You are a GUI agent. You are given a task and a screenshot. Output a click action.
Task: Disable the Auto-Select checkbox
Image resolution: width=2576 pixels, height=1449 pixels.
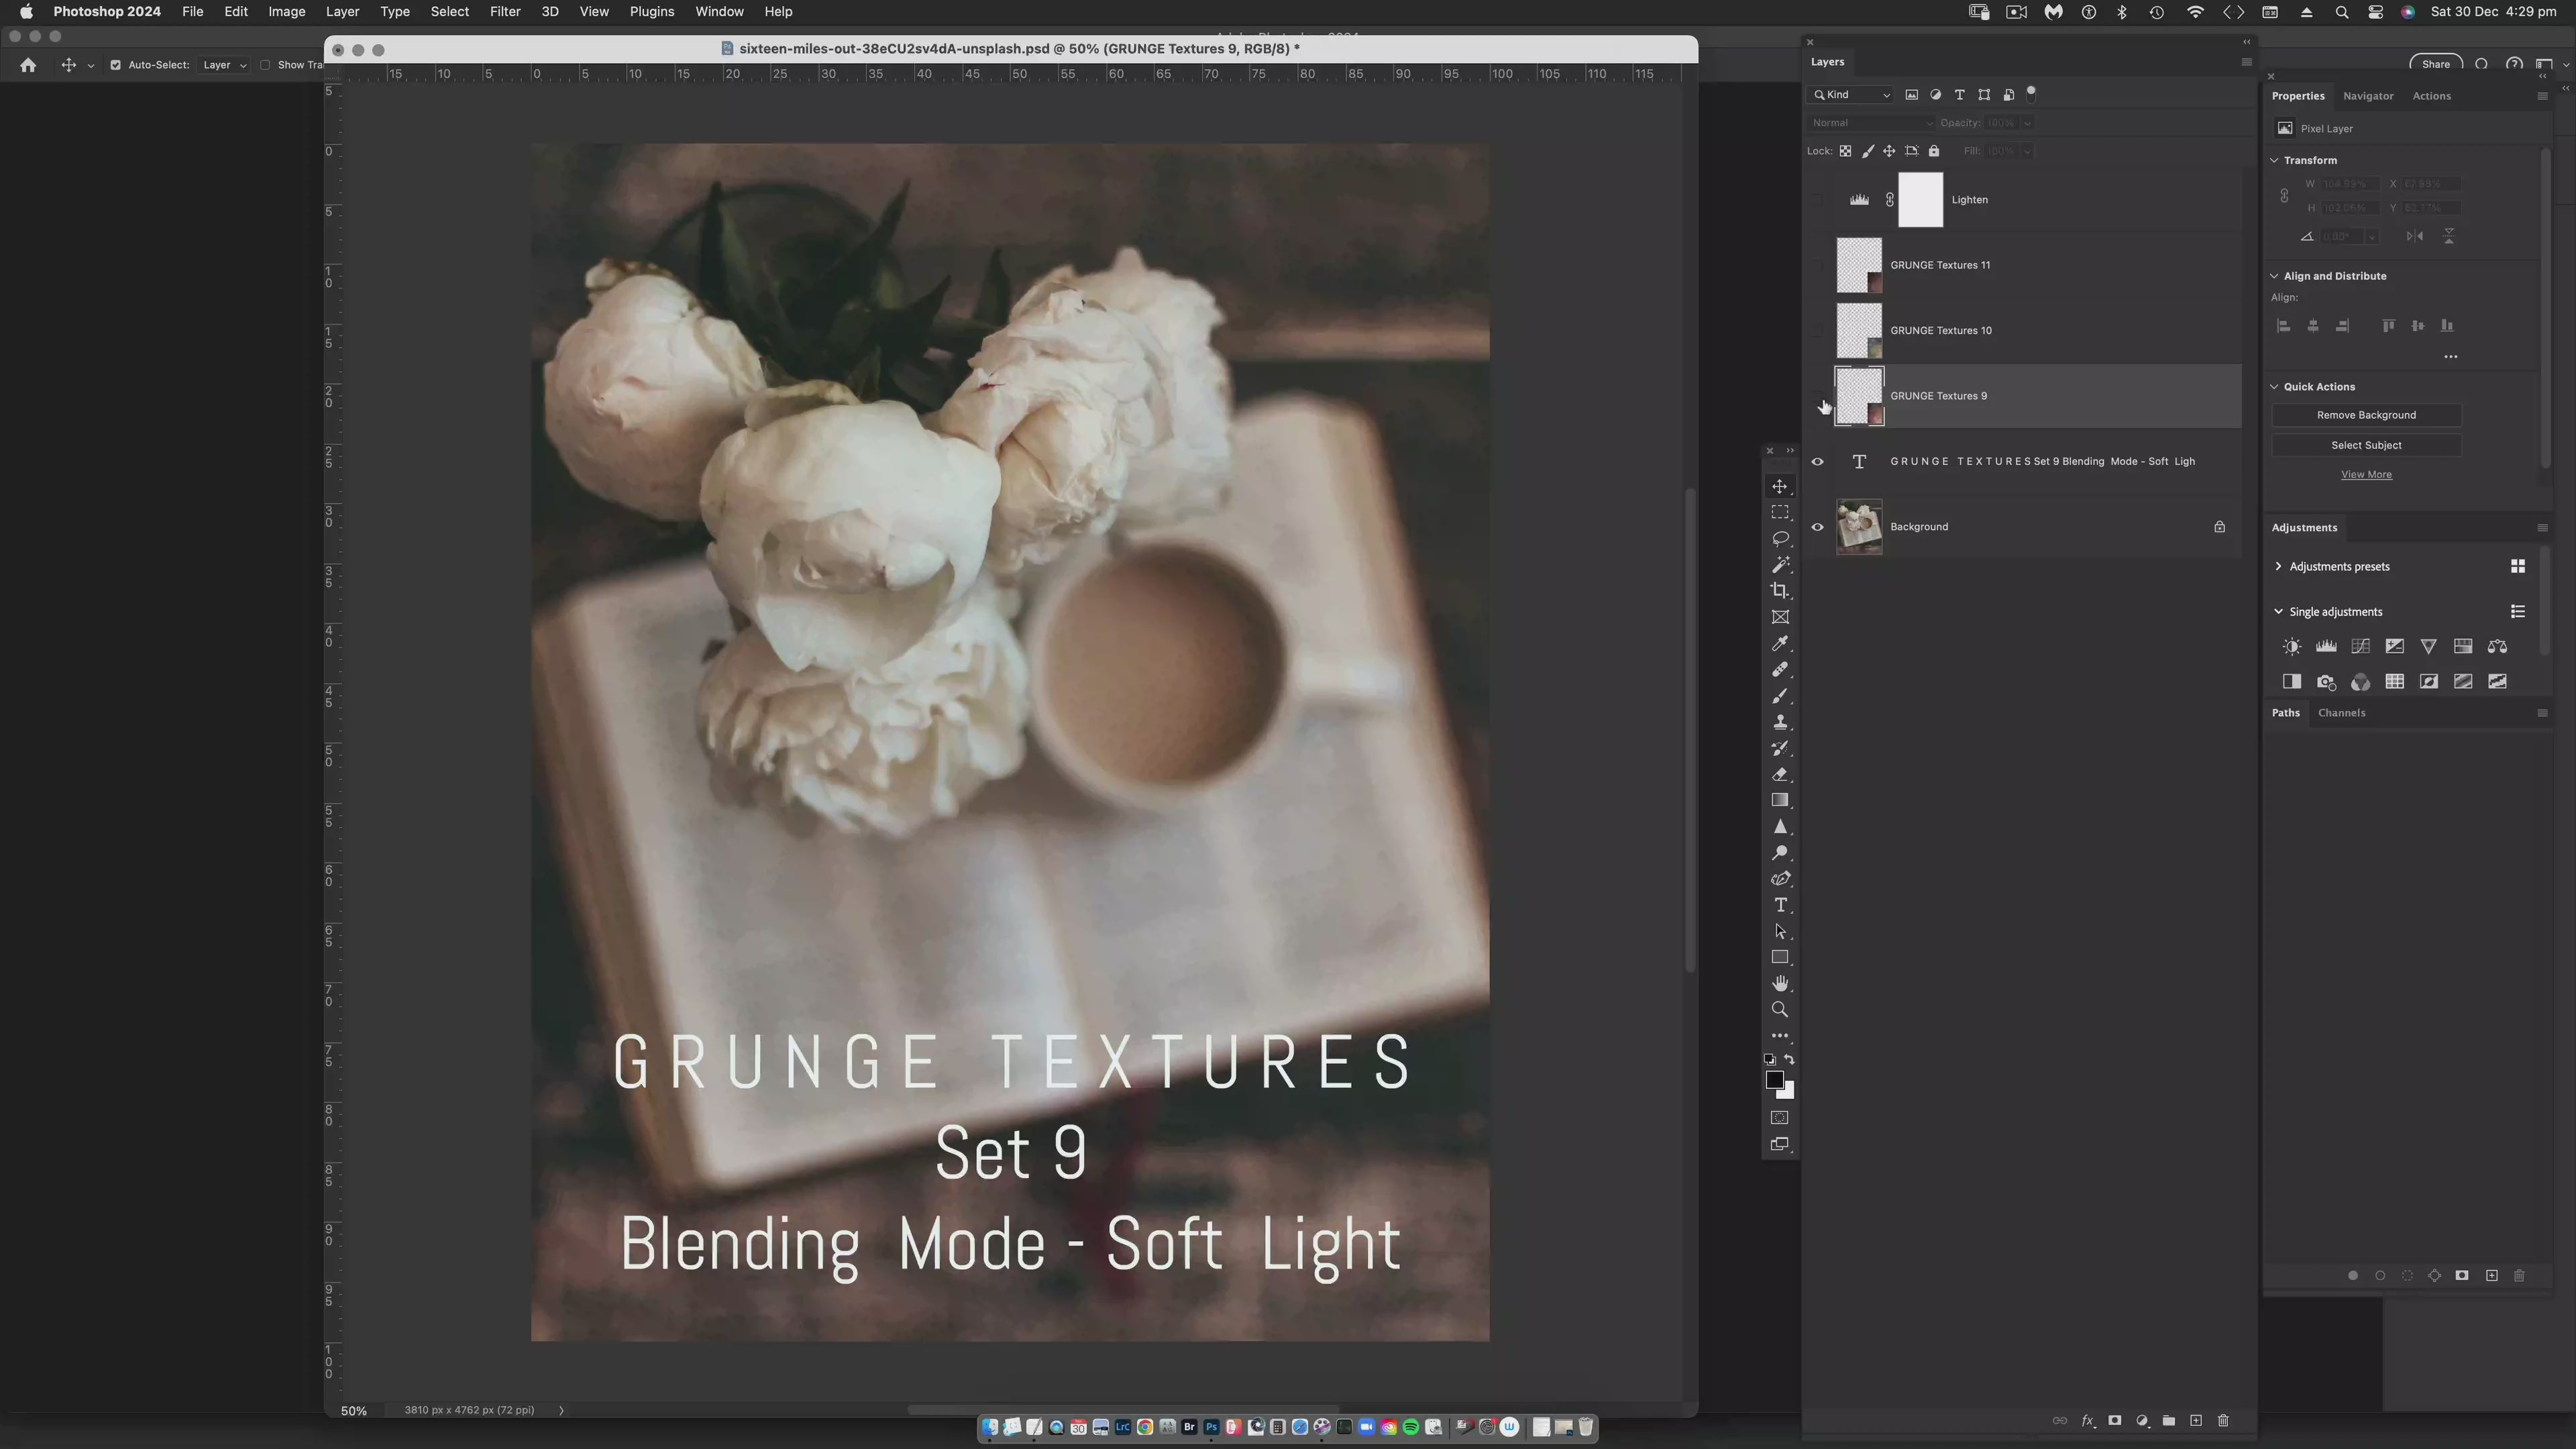point(115,65)
